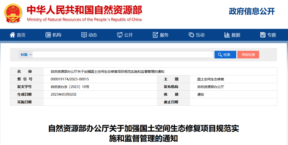The width and height of the screenshot is (288, 145).
Task: Click the monitor icon next to 公开
Action: (x=120, y=35)
